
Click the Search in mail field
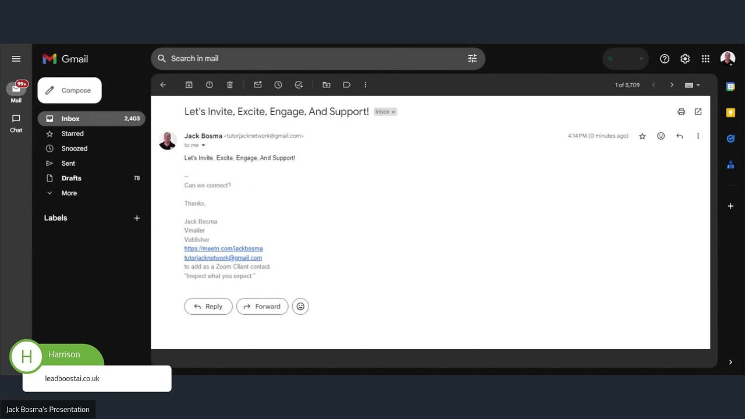(x=318, y=59)
